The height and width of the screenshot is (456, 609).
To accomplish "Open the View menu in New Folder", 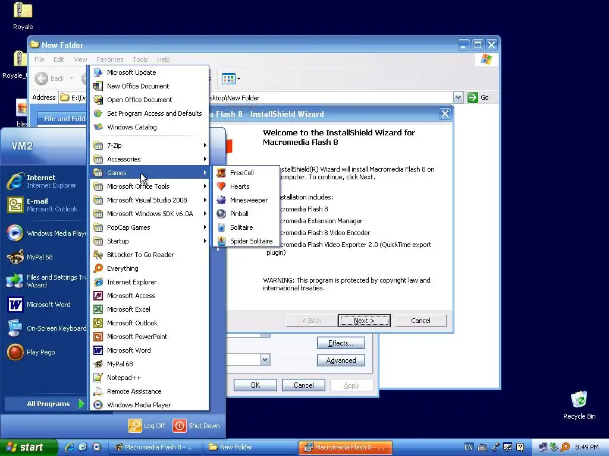I will [x=80, y=59].
